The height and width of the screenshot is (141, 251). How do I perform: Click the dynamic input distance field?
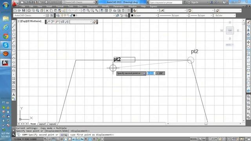(151, 73)
